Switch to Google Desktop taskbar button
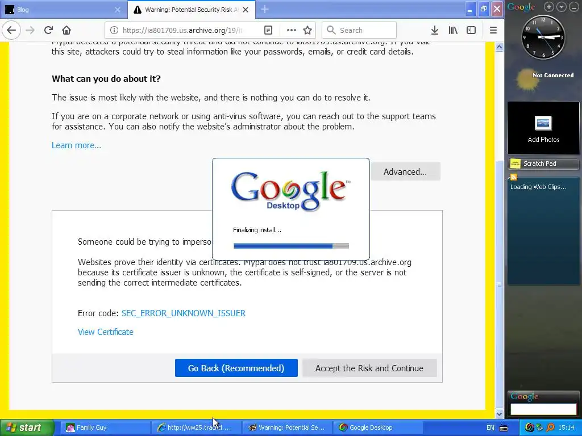Screen dimensions: 582x436 coord(378,427)
